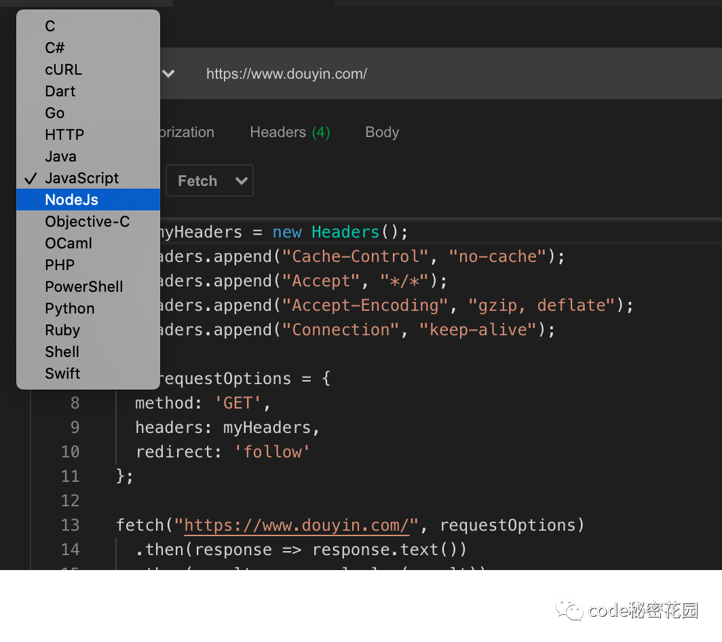Image resolution: width=722 pixels, height=642 pixels.
Task: Open the Fetch library dropdown
Action: pos(209,181)
